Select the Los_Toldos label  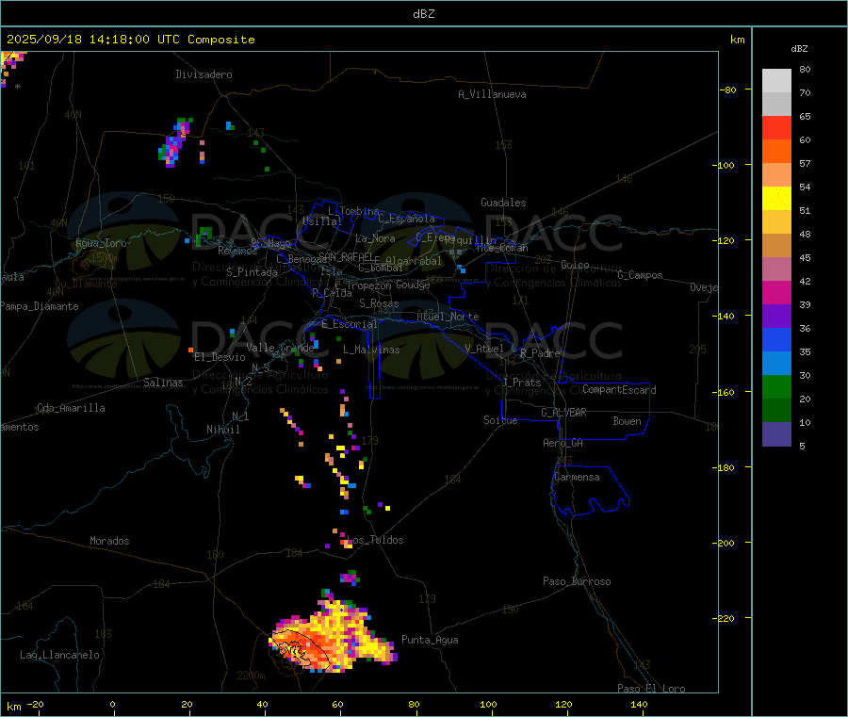click(x=375, y=540)
